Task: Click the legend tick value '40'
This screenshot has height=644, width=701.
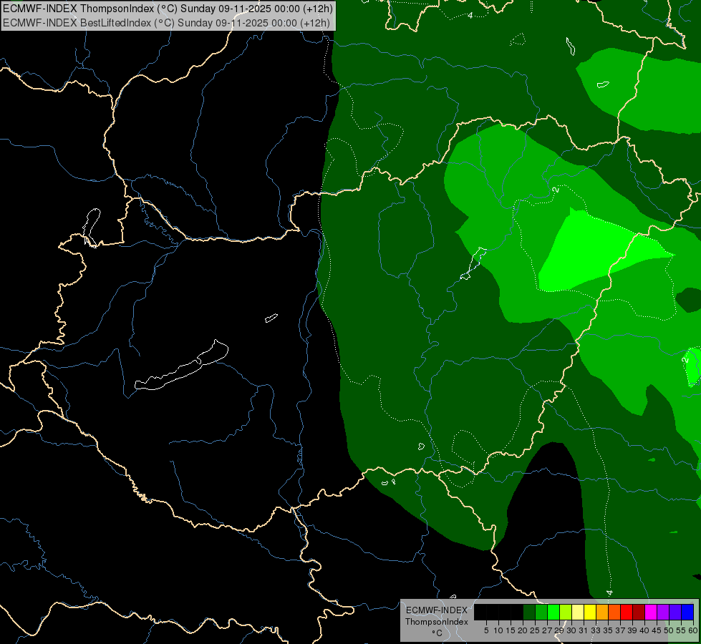Action: tap(644, 630)
